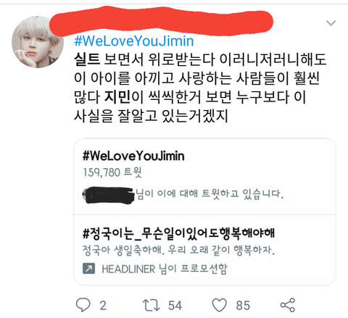Open the share icon for this tweet

pos(288,305)
